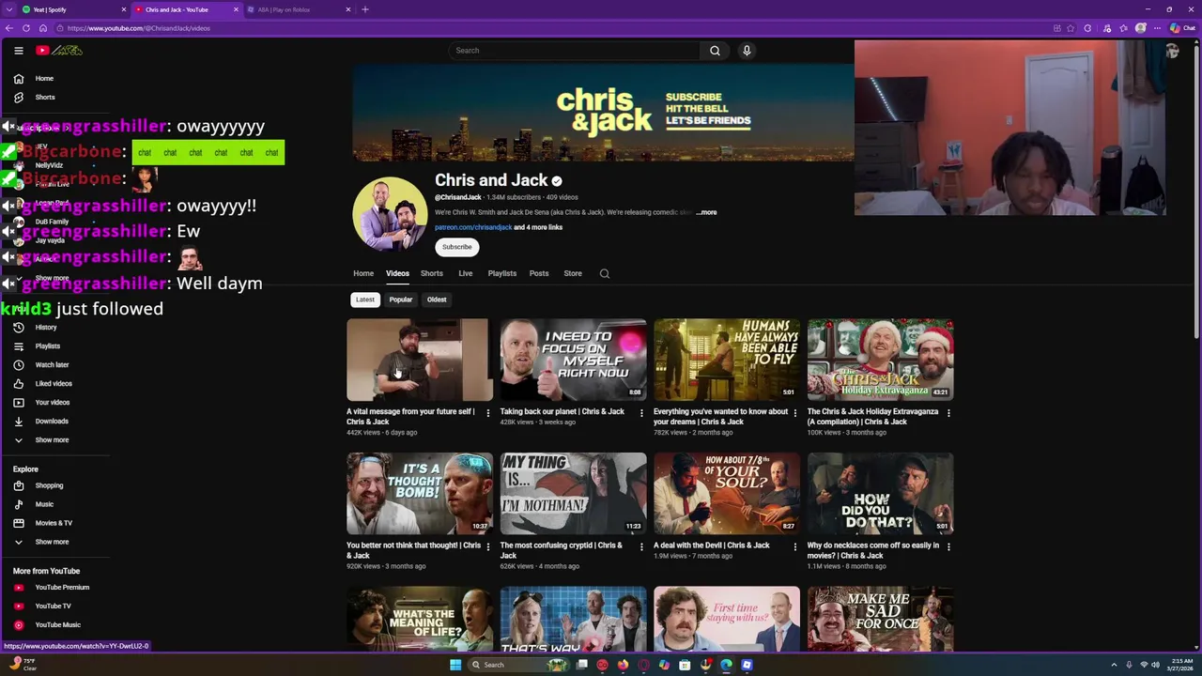Open more options for 'A vital message' video
1202x676 pixels.
click(487, 413)
